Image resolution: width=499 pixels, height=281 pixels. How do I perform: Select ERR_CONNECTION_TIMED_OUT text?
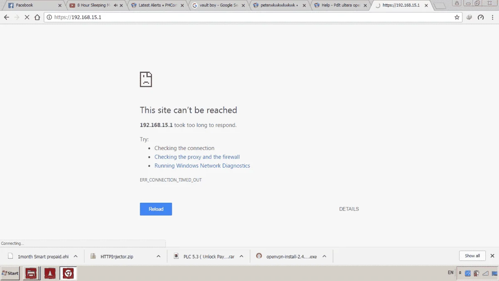coord(170,180)
